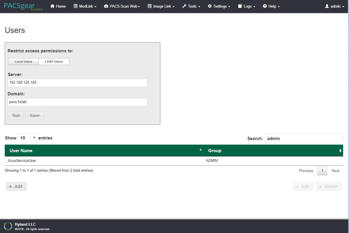Viewport: 349px width, 233px height.
Task: Click the ModLink list icon
Action: 75,6
